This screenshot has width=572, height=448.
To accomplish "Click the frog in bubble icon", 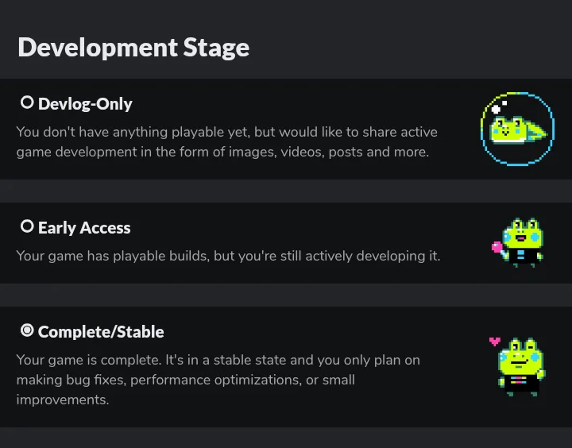I will click(518, 129).
